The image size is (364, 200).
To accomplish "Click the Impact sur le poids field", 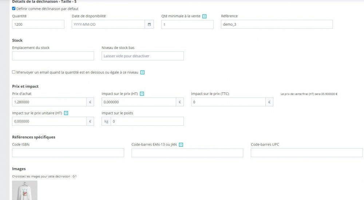I will pos(147,121).
